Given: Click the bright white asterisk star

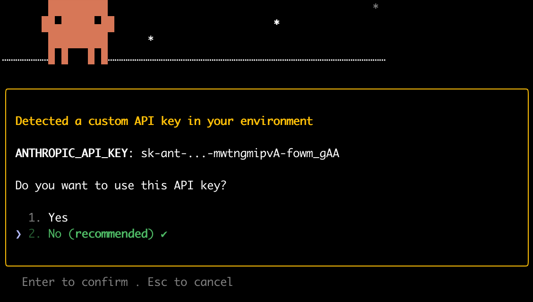Looking at the screenshot, I should (277, 23).
